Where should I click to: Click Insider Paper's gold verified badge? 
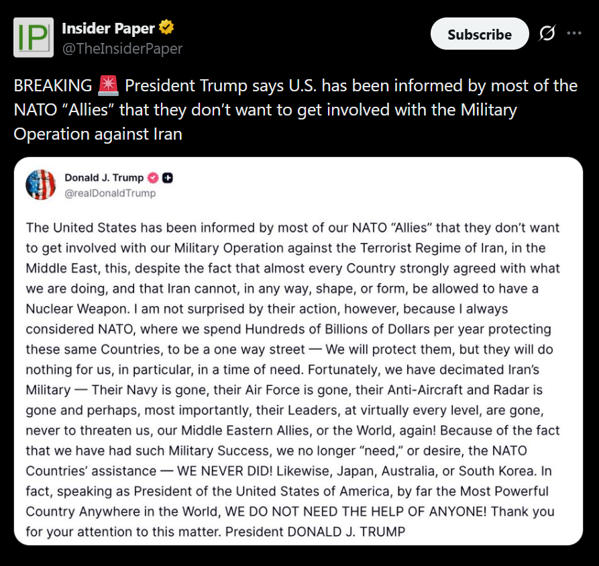[166, 28]
